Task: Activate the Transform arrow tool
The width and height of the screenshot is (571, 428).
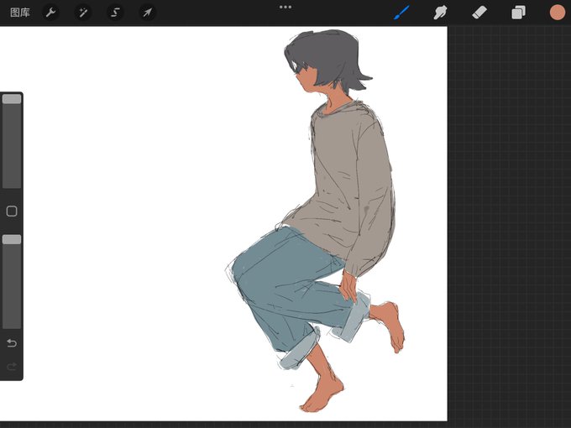Action: point(147,13)
